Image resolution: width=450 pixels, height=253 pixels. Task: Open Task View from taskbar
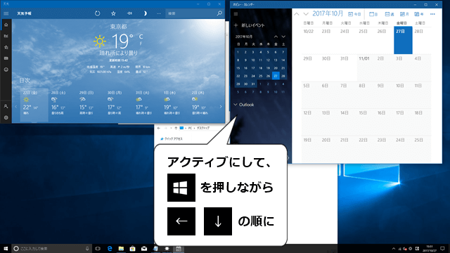[98, 248]
